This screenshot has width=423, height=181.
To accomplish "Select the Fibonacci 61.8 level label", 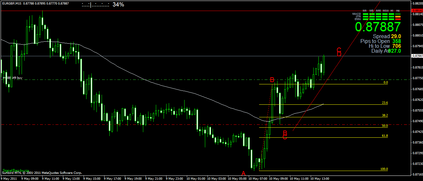I will coord(385,136).
